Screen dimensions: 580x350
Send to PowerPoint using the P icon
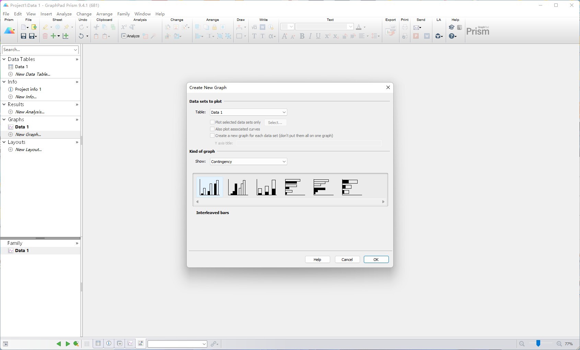(x=416, y=36)
